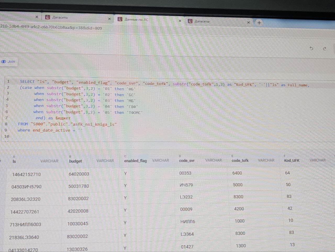Switch to the Данные по ЛС tab
The height and width of the screenshot is (252, 335).
coord(136,20)
